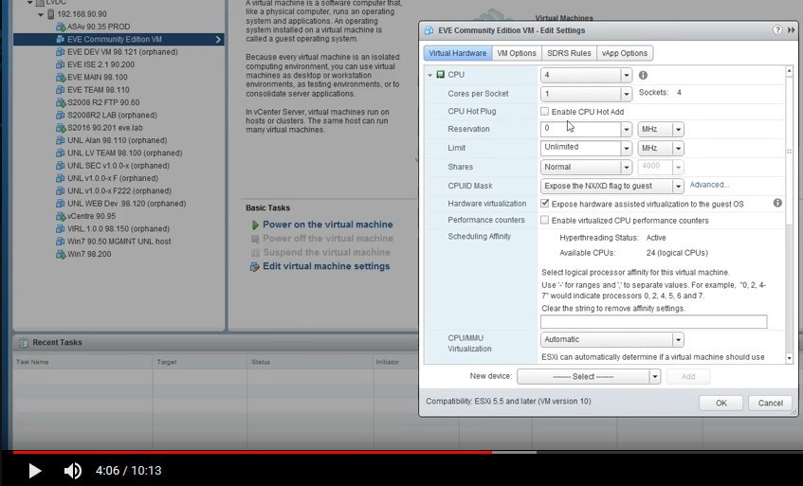Click the S2008R2 LAB VM icon
Screen dimensions: 803x486
[61, 116]
